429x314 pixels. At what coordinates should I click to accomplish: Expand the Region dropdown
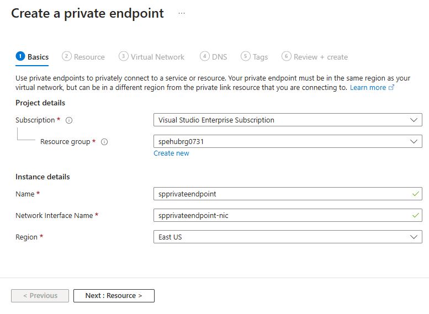coord(287,237)
